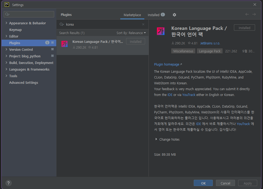Expand the Tools settings group
The image size is (263, 189).
point(6,76)
